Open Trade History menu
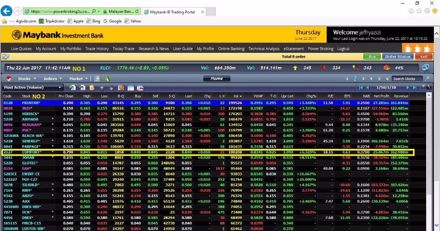 coord(97,49)
